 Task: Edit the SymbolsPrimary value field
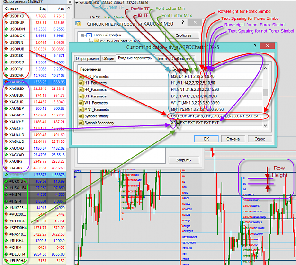click(216, 116)
